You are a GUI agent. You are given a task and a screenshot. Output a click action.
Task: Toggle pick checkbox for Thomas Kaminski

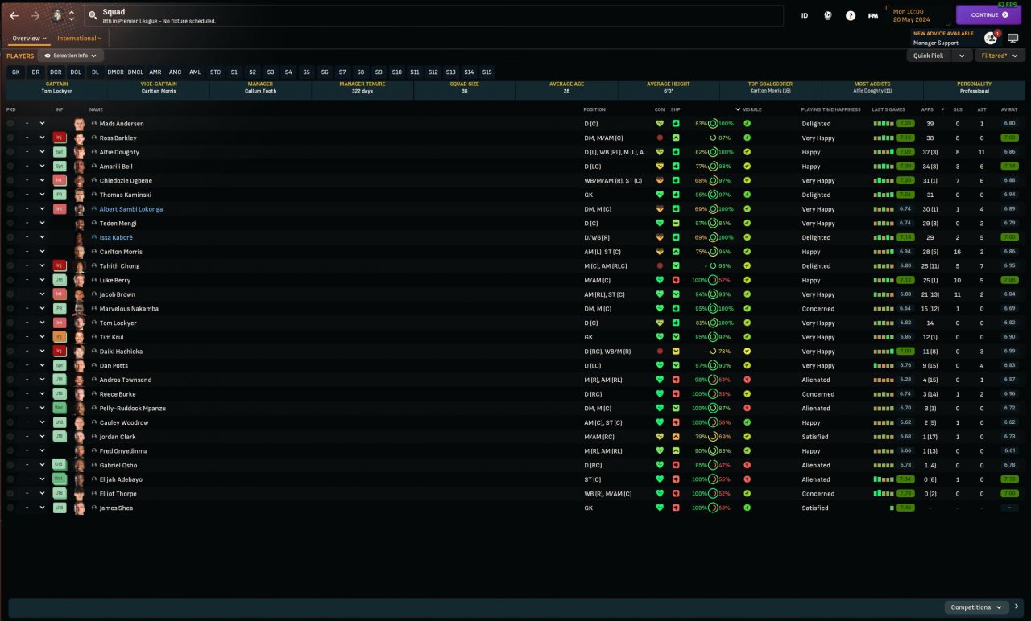point(10,195)
